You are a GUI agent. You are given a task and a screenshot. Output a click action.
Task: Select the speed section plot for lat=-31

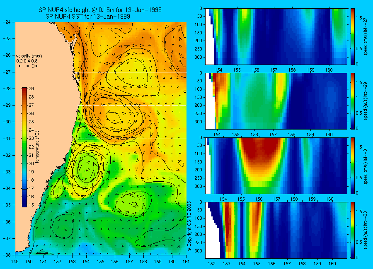(276, 166)
